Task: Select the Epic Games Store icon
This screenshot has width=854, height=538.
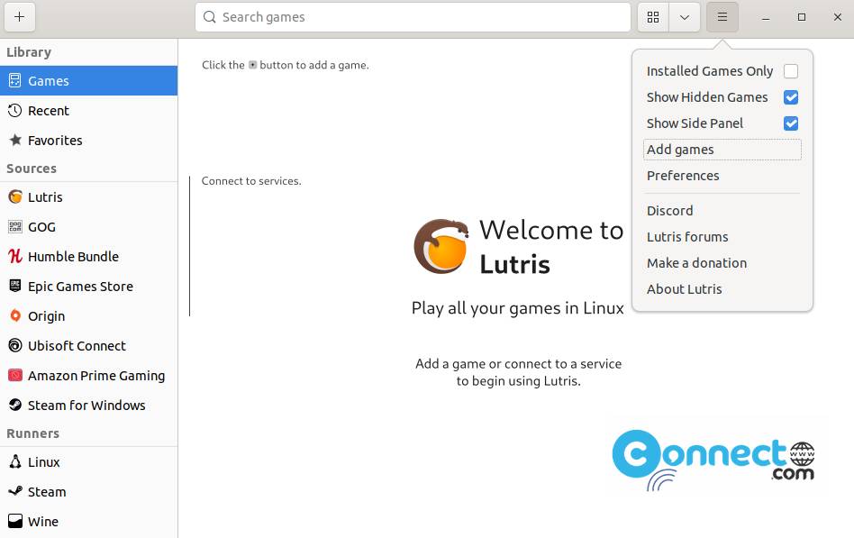Action: [15, 287]
